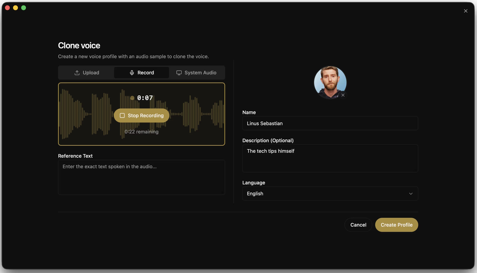The width and height of the screenshot is (477, 273).
Task: Close the Clone voice dialog
Action: 465,11
